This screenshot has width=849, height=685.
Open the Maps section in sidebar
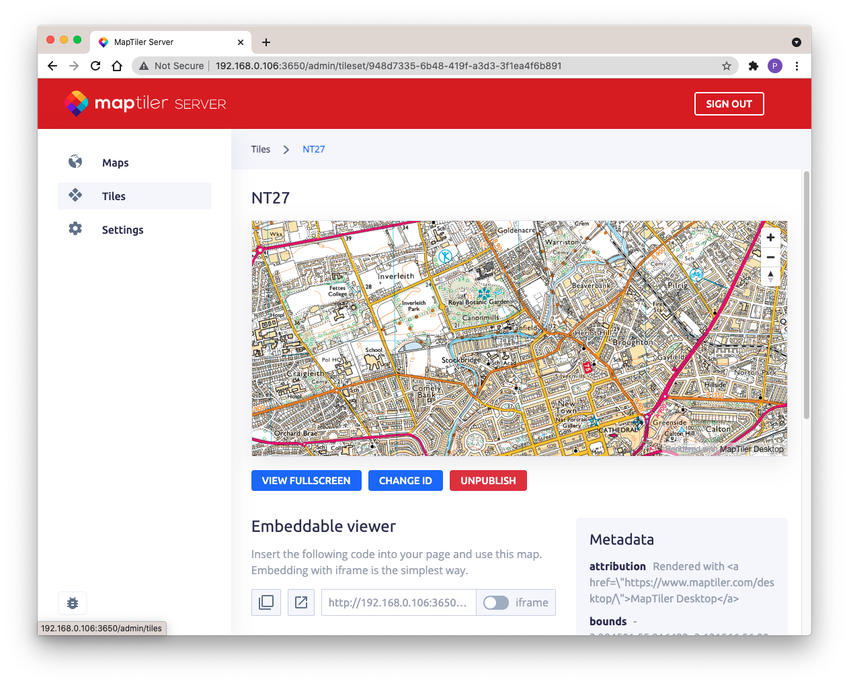tap(115, 163)
